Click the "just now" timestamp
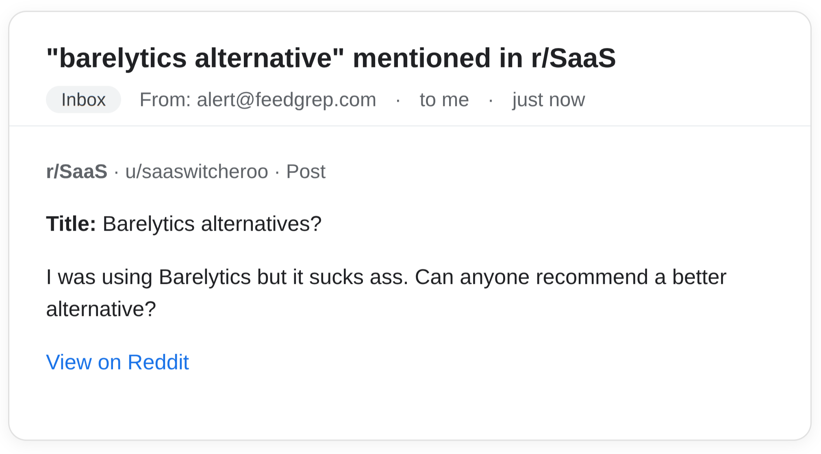The height and width of the screenshot is (454, 821). [547, 99]
